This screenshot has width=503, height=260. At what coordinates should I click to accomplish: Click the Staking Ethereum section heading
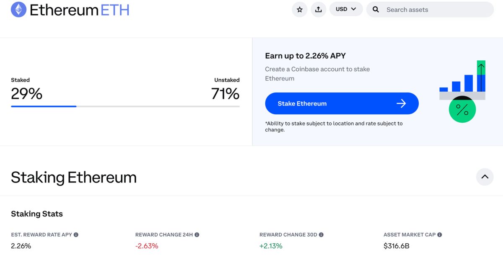(74, 178)
